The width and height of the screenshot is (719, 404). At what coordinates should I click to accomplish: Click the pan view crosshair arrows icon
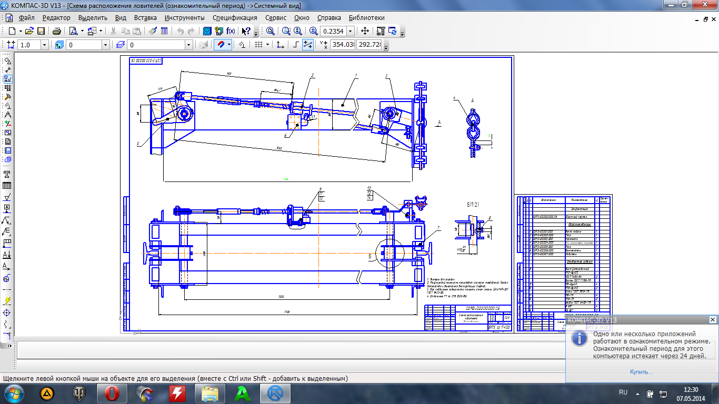365,31
